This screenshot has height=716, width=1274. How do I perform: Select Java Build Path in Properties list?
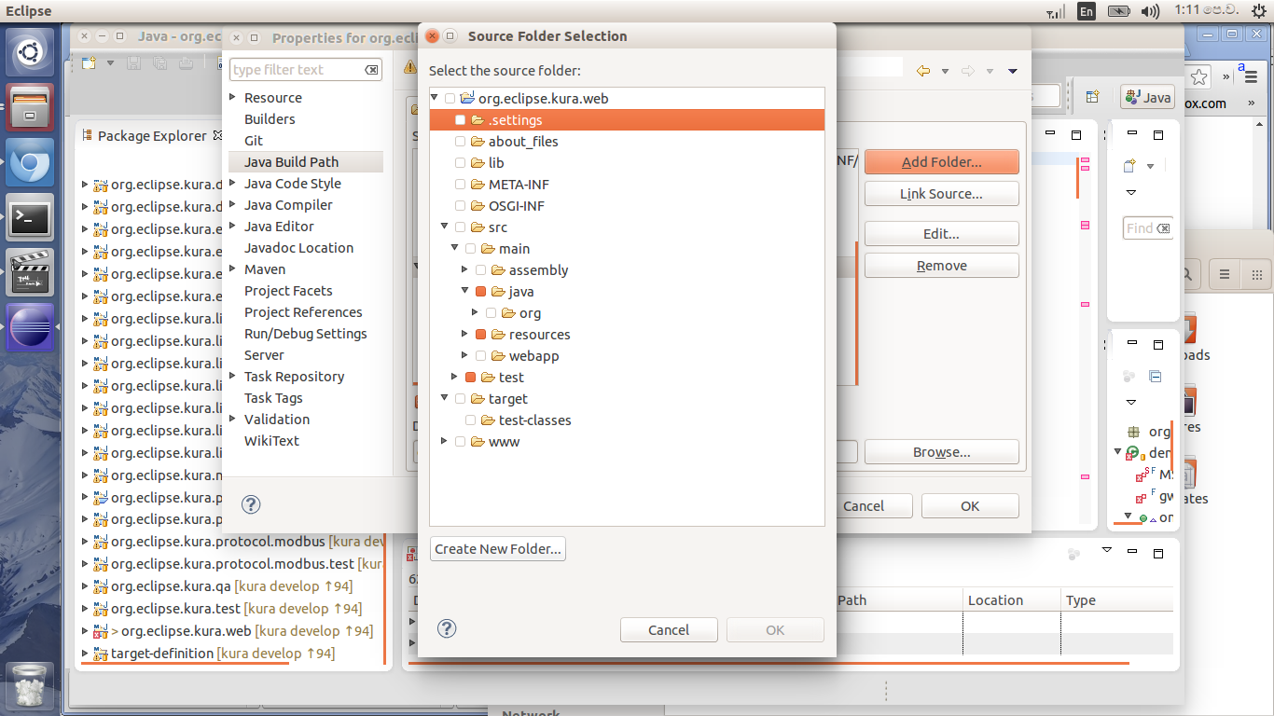pyautogui.click(x=291, y=162)
